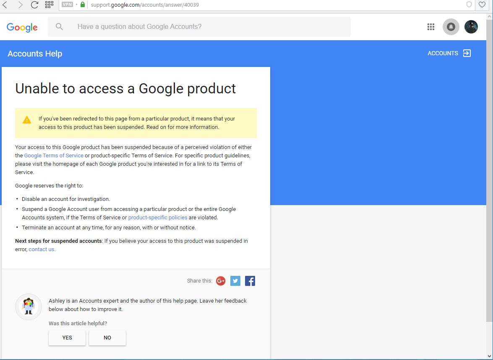Click 'Google reserves the right to:' text
The image size is (493, 360).
[x=49, y=185]
